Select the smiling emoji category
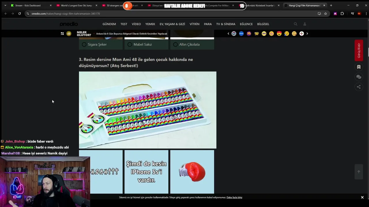Viewport: 369px width, 207px height. coord(294,34)
